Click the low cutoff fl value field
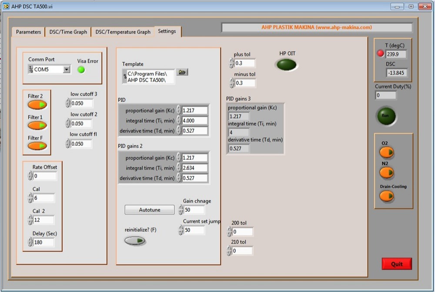This screenshot has height=292, width=435. [x=81, y=144]
